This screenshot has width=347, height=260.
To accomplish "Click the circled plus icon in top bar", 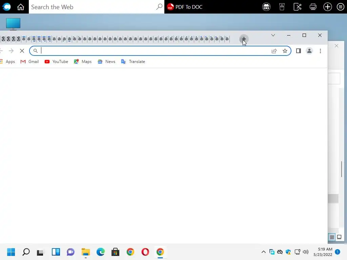I will click(x=328, y=7).
